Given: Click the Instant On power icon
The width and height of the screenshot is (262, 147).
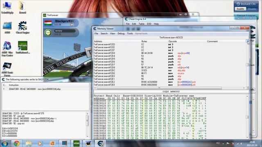Looking at the screenshot, I should (x=238, y=4).
